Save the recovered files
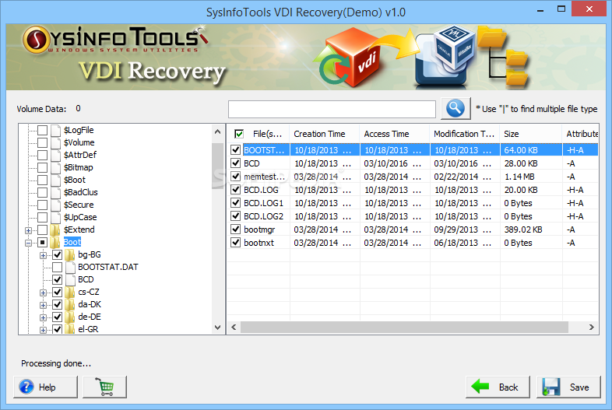The width and height of the screenshot is (612, 410). point(568,387)
